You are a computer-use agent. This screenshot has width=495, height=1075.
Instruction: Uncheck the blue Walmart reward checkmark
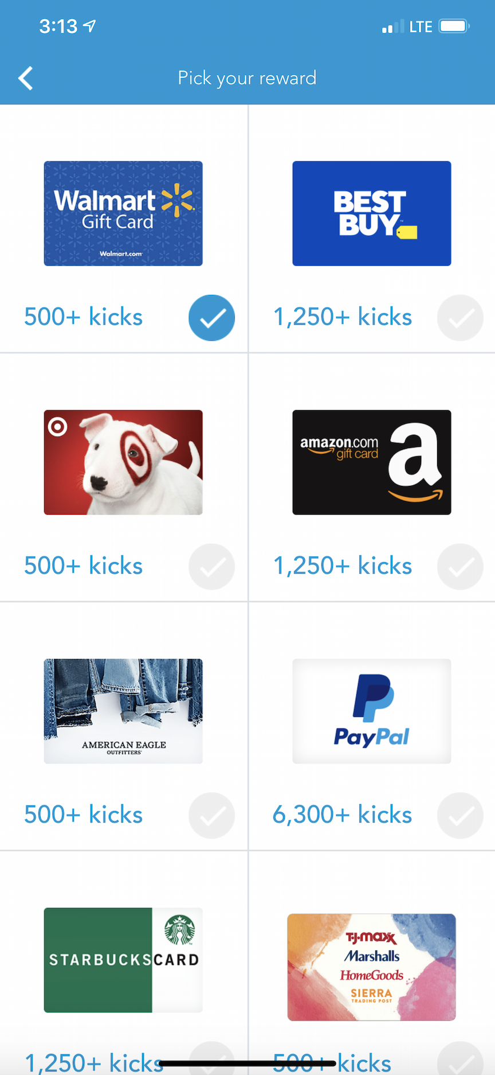click(212, 318)
